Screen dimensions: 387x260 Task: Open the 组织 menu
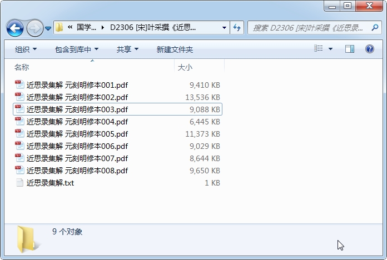pyautogui.click(x=26, y=49)
